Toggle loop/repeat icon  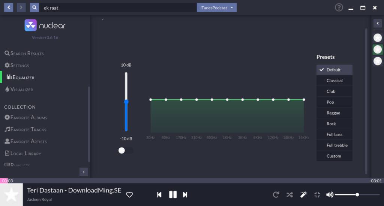[x=276, y=195]
